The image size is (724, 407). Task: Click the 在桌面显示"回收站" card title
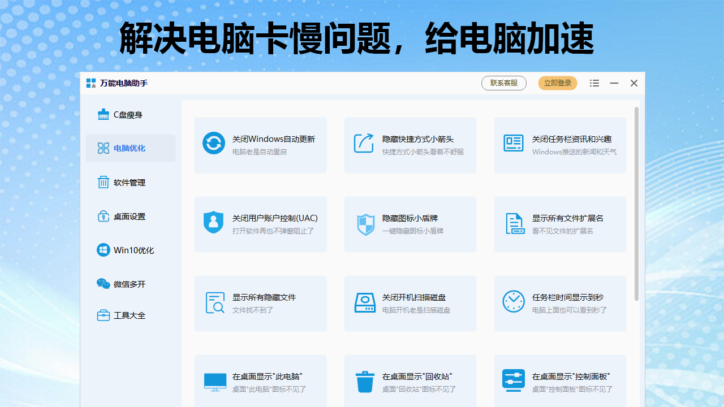coord(417,376)
